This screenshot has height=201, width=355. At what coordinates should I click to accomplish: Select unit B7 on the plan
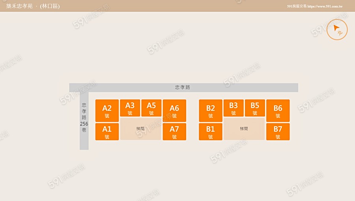[278, 132]
